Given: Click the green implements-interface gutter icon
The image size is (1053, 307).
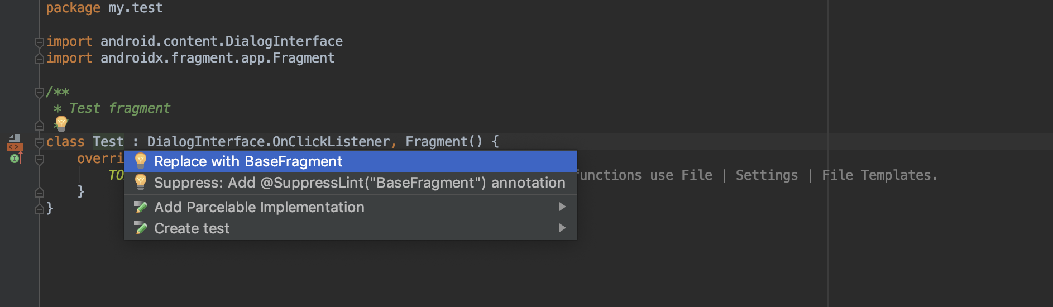Looking at the screenshot, I should pos(16,159).
